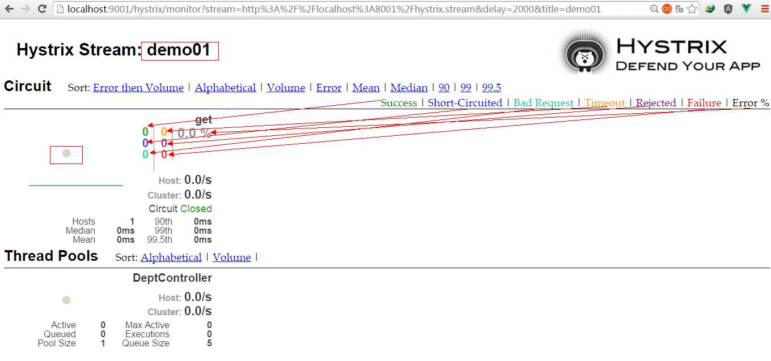The height and width of the screenshot is (361, 771).
Task: Sort circuits by 99.5 percentile link
Action: (492, 88)
